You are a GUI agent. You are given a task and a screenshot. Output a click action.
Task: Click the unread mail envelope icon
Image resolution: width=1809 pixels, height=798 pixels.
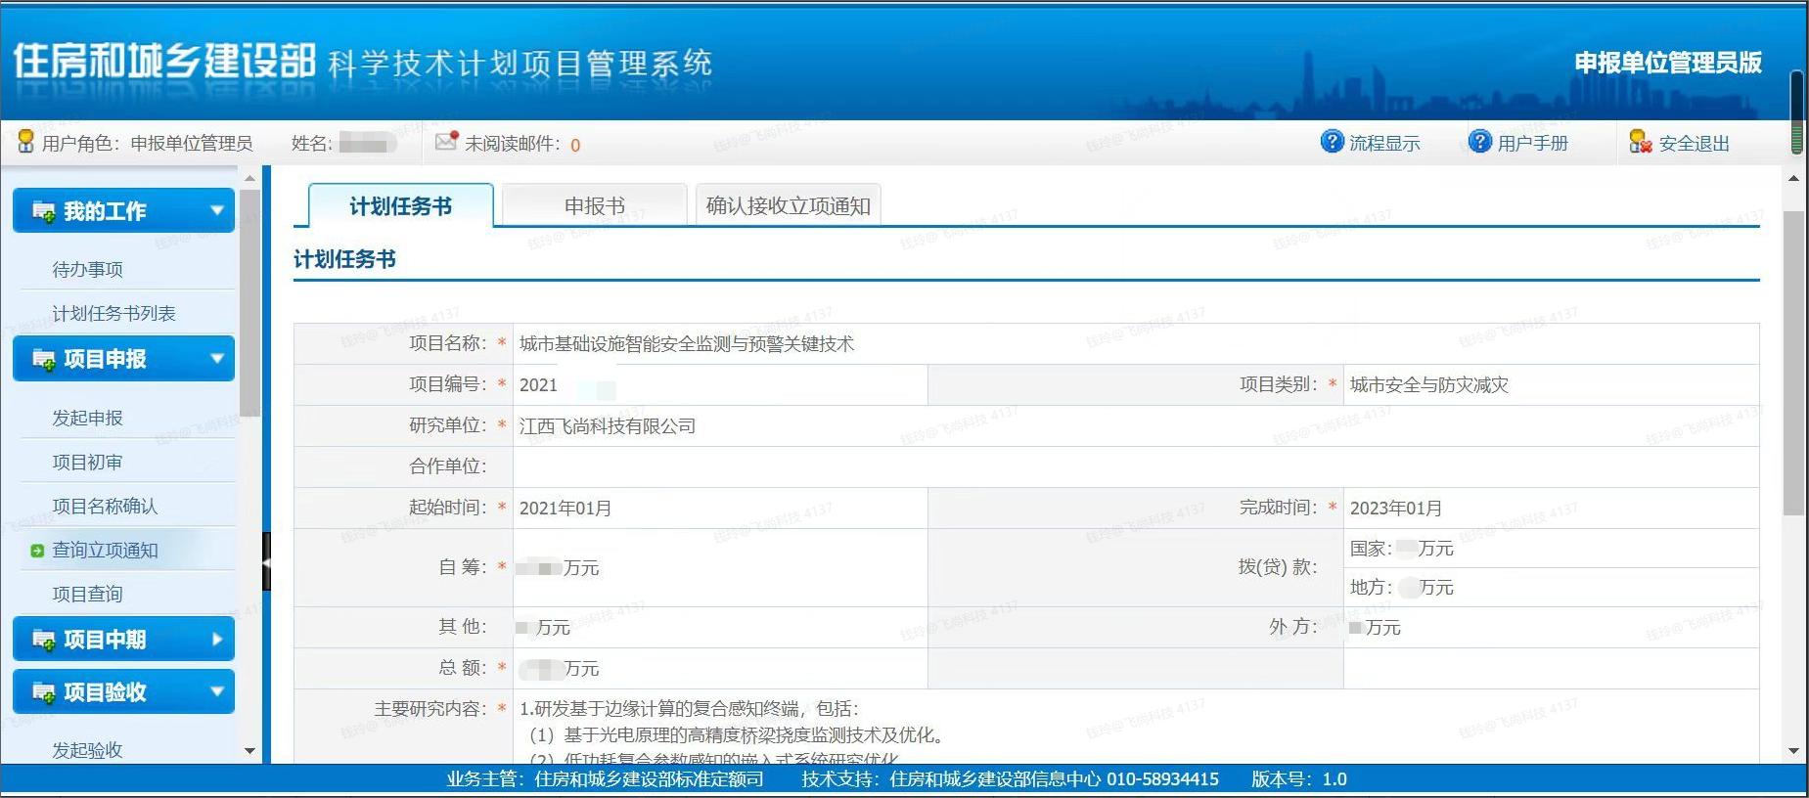447,141
